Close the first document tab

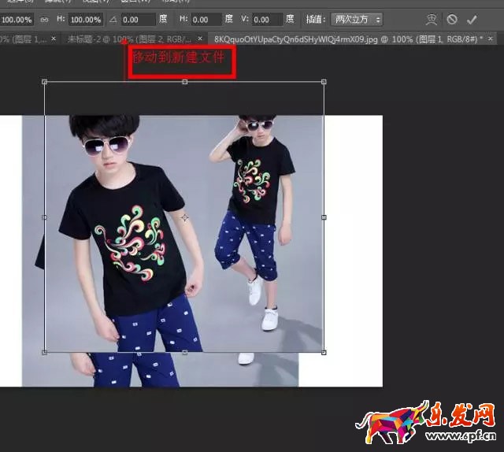click(x=54, y=38)
